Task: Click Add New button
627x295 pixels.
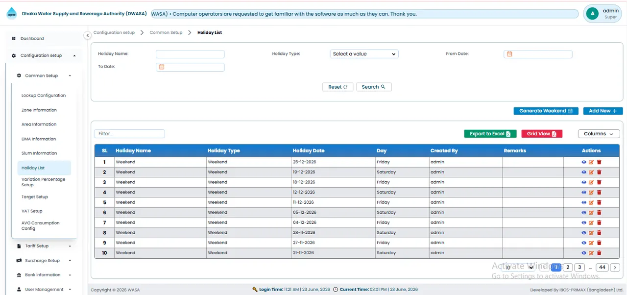Action: point(603,111)
